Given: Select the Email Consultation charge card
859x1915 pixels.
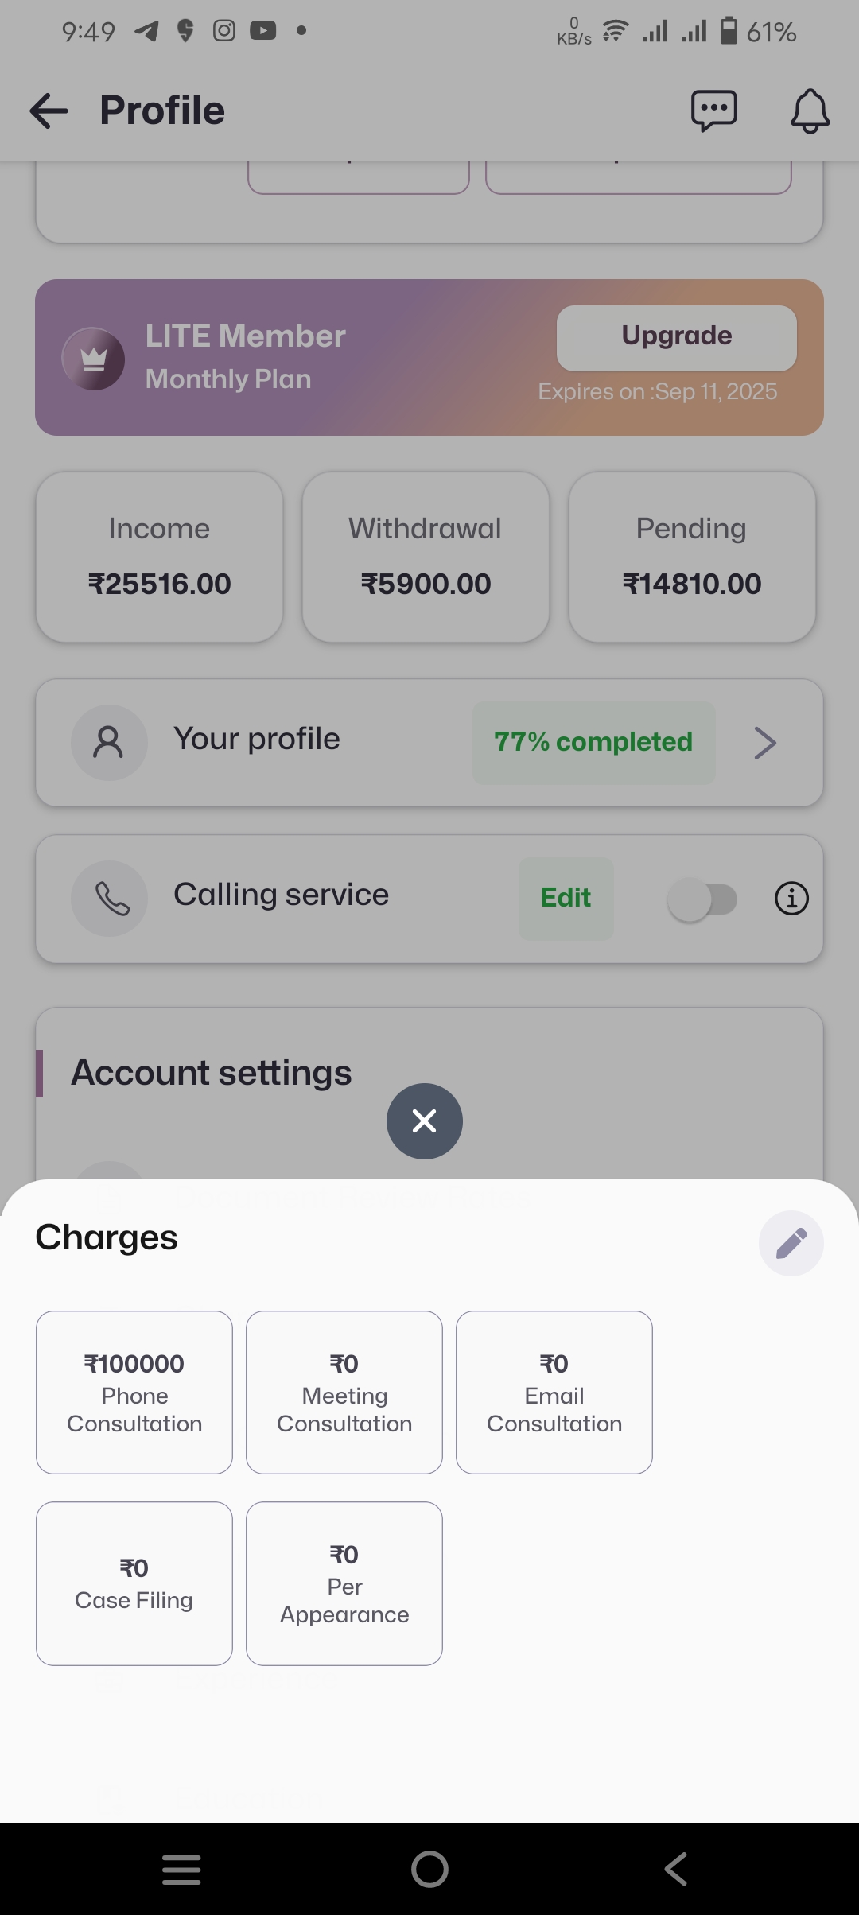Looking at the screenshot, I should [554, 1392].
